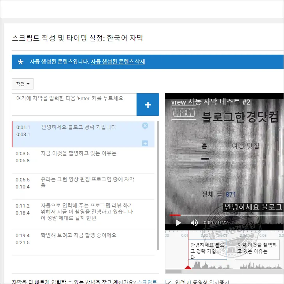Toggle the pause-video-while-typing checkbox
The width and height of the screenshot is (284, 284).
[x=168, y=282]
